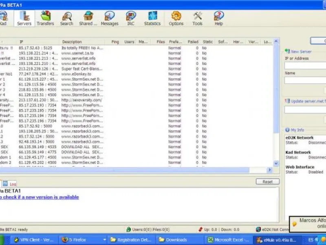326x245 pixels.
Task: Open VPN Client in the taskbar
Action: point(34,240)
